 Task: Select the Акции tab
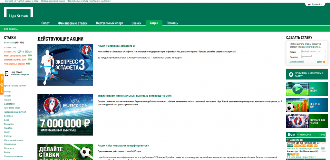[x=154, y=23]
